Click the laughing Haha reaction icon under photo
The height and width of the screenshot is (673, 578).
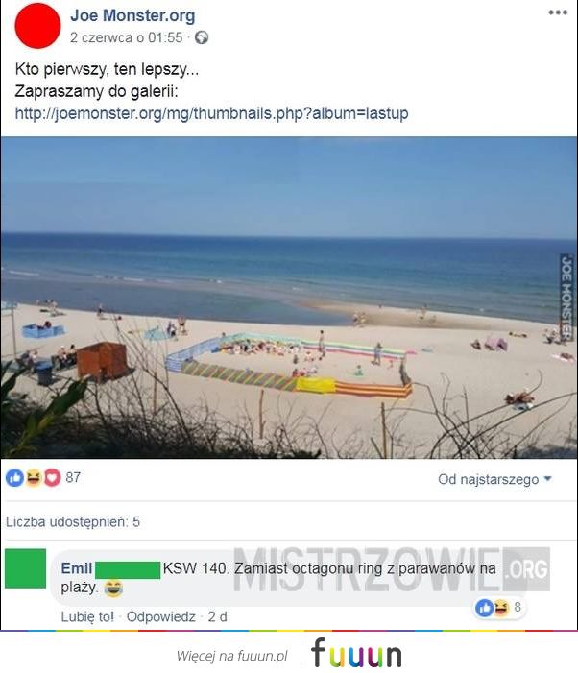point(34,478)
